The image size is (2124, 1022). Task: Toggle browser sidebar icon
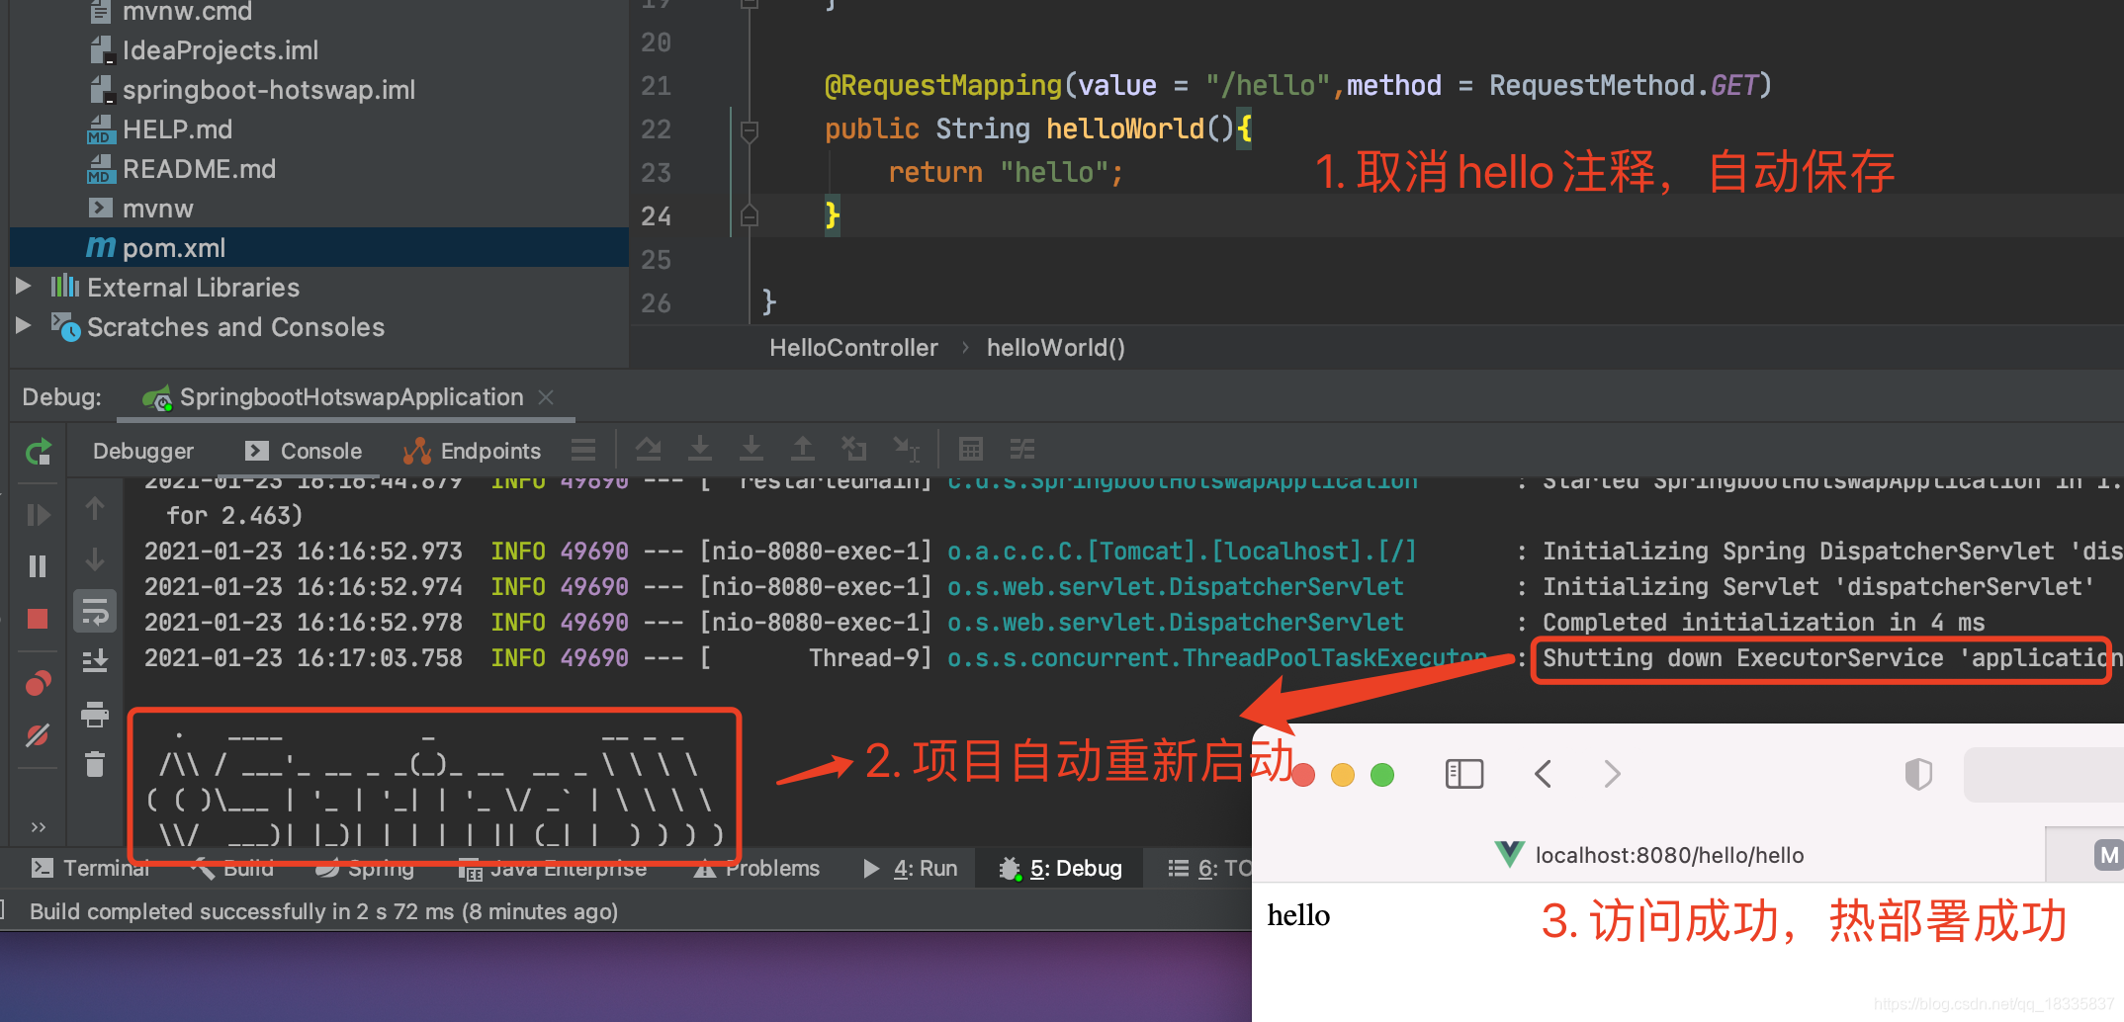click(1463, 774)
